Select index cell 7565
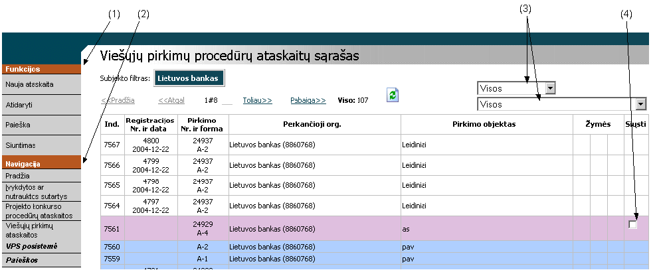The image size is (657, 272). 111,185
